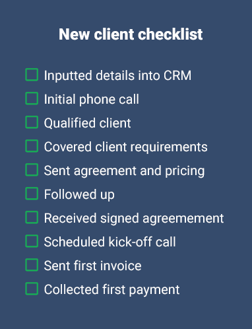Screen dimensions: 252x329
Task: Click the Initial phone call text
Action: pyautogui.click(x=92, y=99)
